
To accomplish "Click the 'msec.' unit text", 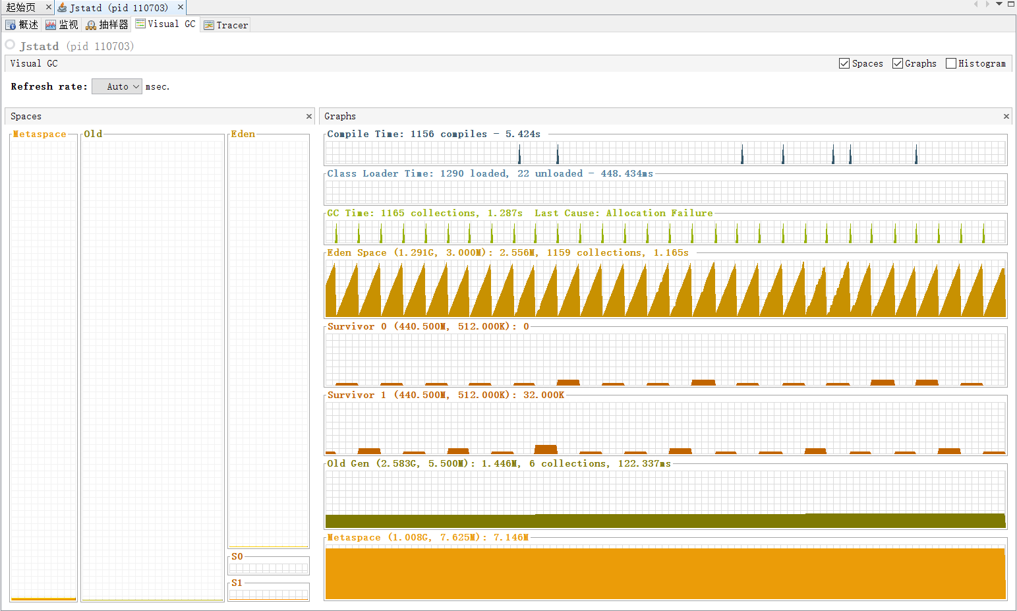I will (158, 86).
